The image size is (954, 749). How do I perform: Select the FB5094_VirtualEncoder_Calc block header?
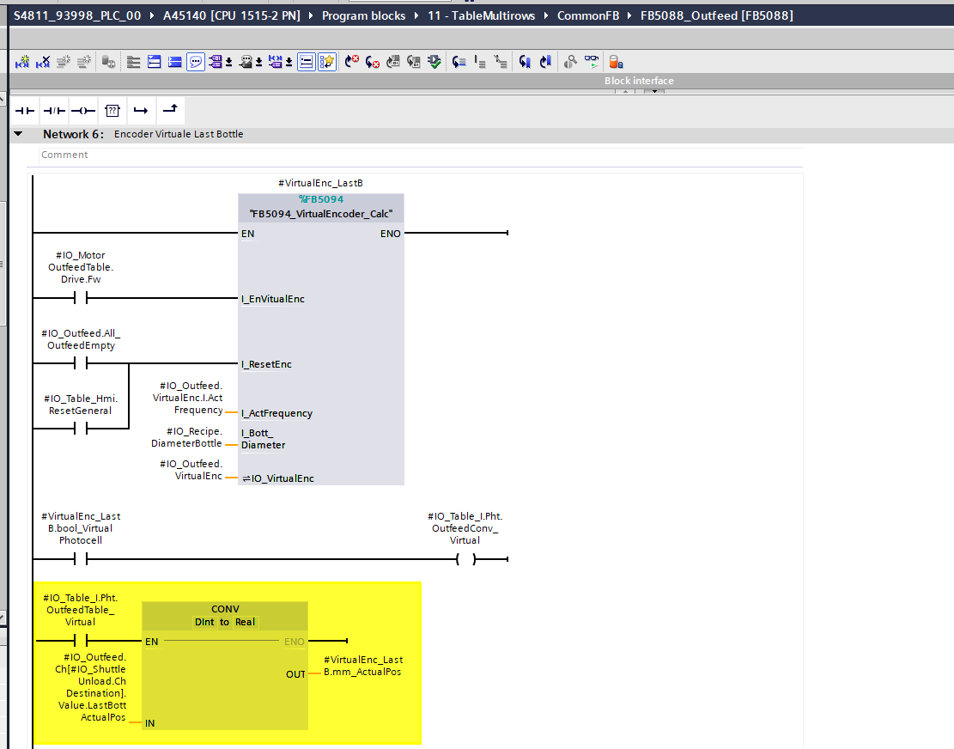[320, 208]
